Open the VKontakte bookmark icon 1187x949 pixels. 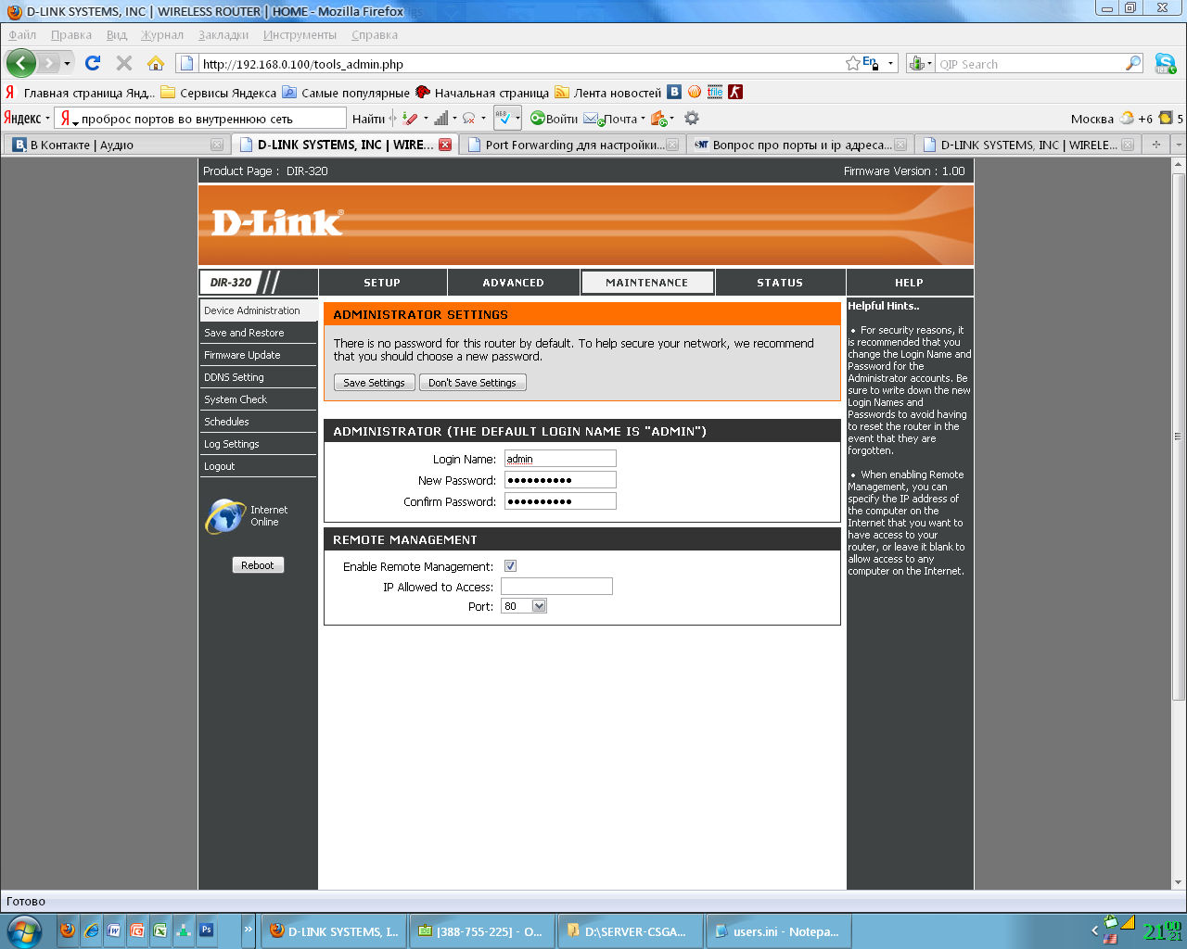click(674, 92)
